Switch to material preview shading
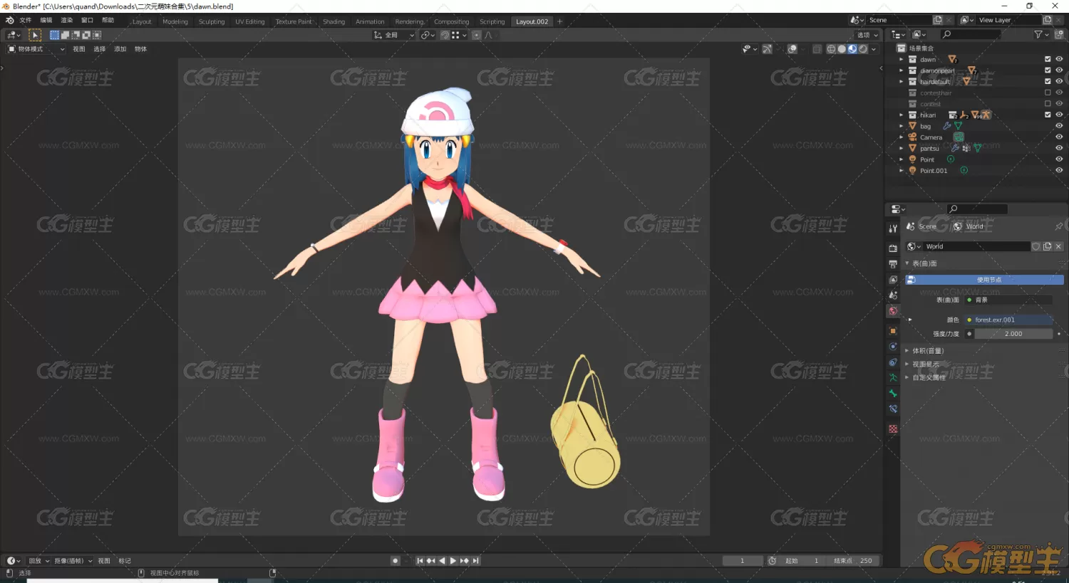This screenshot has height=583, width=1069. (x=852, y=49)
